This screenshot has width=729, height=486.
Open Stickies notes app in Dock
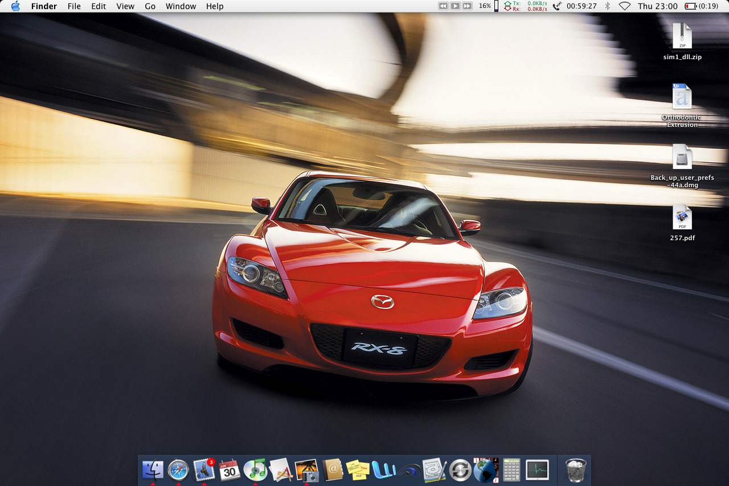358,470
